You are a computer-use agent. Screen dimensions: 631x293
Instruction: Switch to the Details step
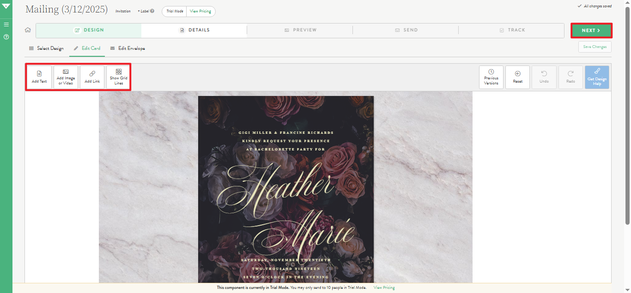(x=194, y=30)
